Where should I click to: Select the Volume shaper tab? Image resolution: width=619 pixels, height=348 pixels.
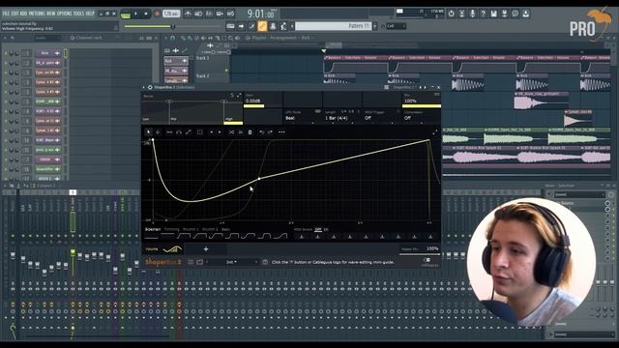163,249
